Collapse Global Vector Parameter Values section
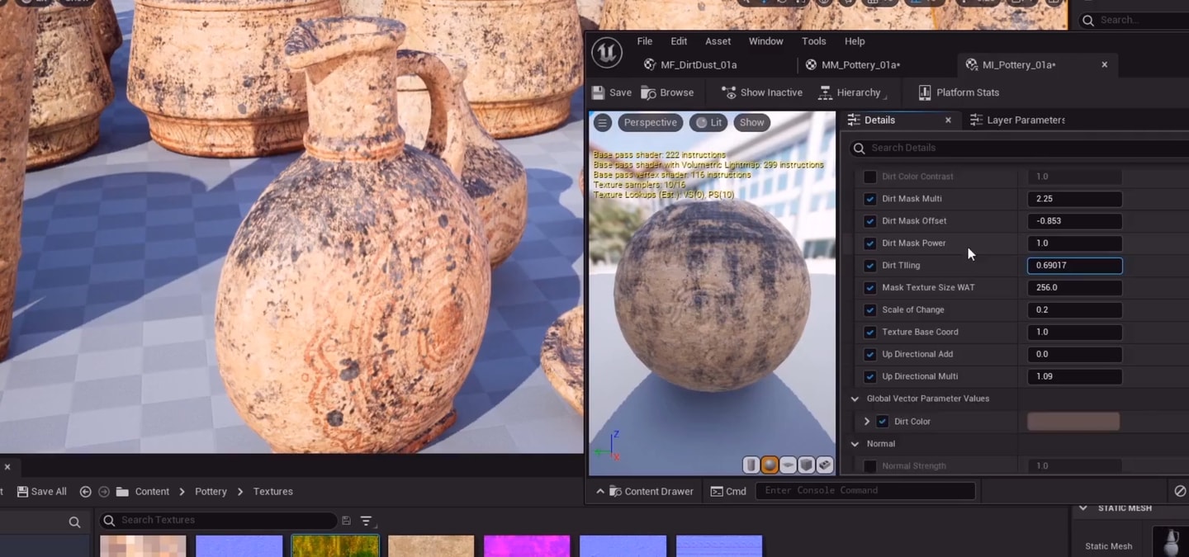Viewport: 1189px width, 557px height. pyautogui.click(x=855, y=399)
